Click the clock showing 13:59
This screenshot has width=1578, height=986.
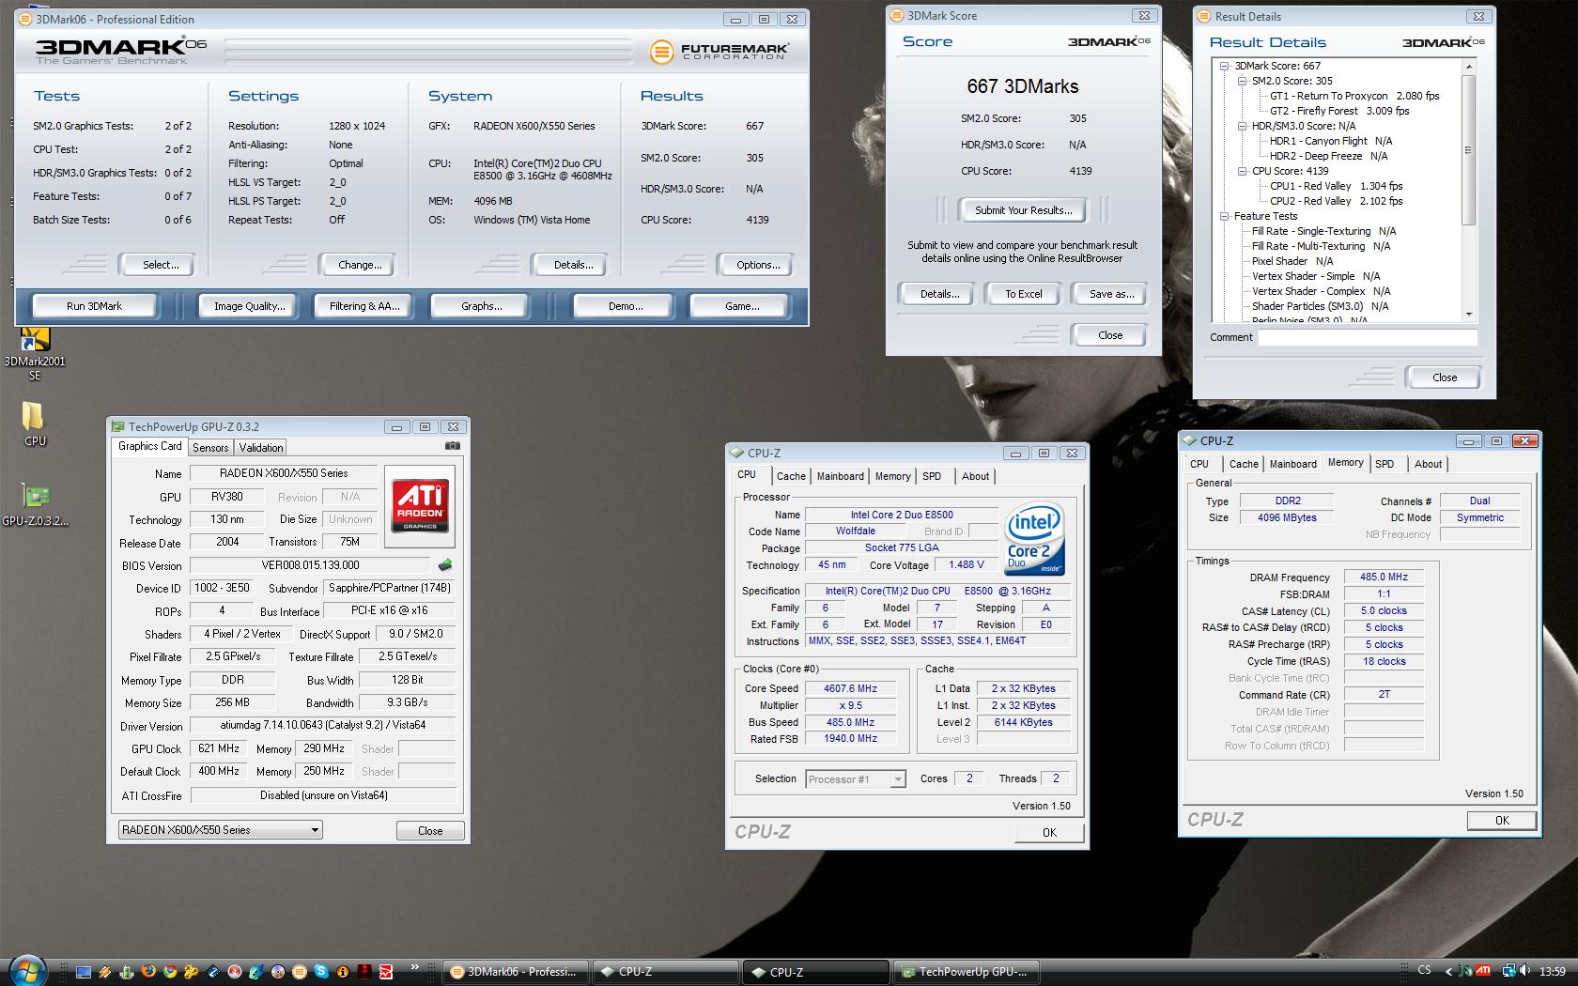click(x=1553, y=971)
